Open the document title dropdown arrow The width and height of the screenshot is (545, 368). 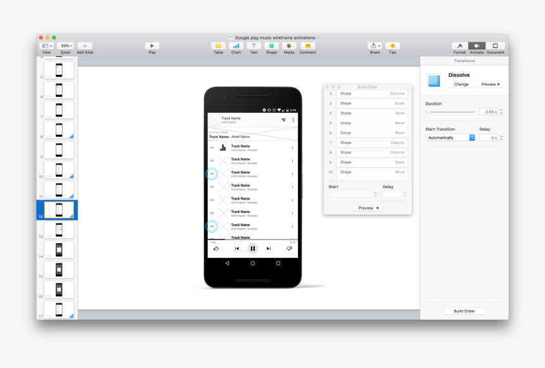pos(318,37)
